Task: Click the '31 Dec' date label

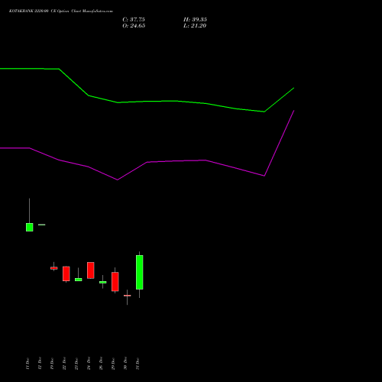Action: (x=138, y=364)
